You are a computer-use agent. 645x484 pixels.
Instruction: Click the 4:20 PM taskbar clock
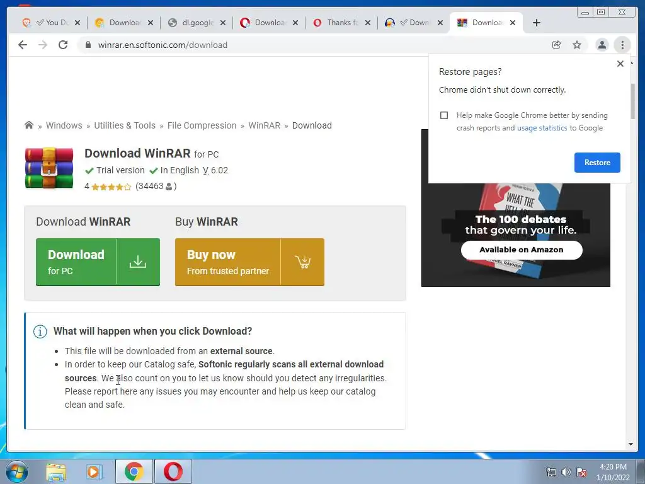[x=613, y=467]
